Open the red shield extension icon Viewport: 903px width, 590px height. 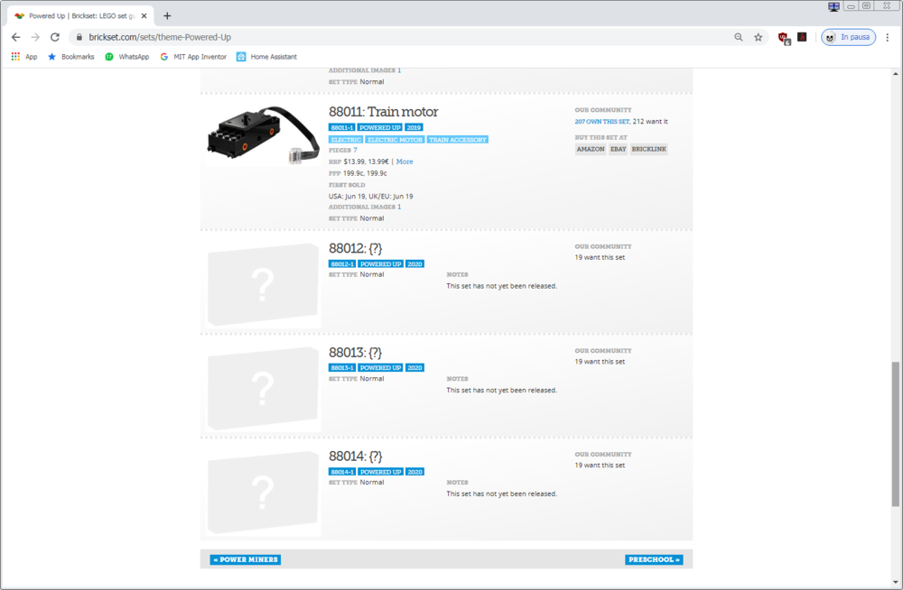(783, 37)
